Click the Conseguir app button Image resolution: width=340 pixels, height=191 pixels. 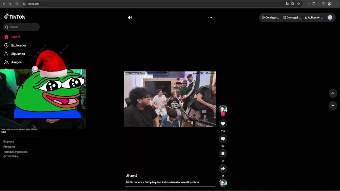pos(292,18)
